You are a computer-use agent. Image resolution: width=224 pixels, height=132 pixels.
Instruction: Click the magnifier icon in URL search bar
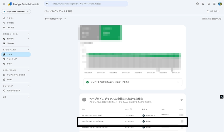click(x=47, y=4)
